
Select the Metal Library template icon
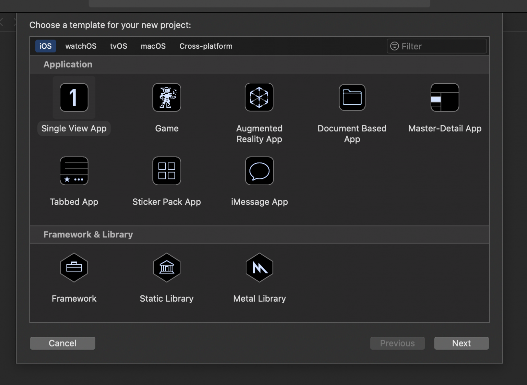tap(259, 267)
